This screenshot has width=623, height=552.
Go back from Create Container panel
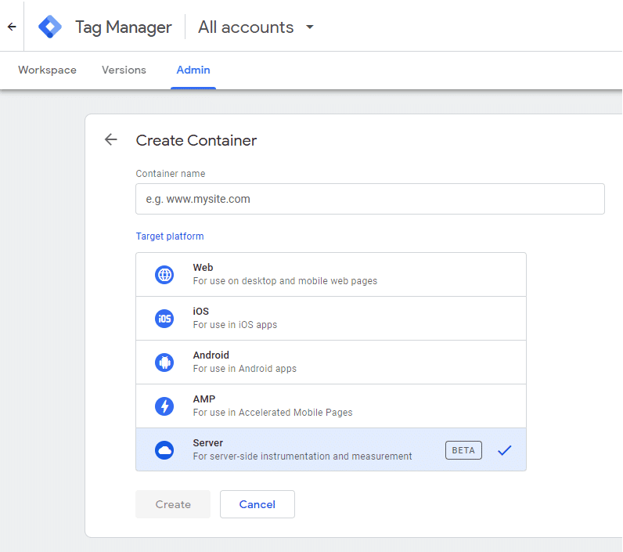click(x=111, y=139)
